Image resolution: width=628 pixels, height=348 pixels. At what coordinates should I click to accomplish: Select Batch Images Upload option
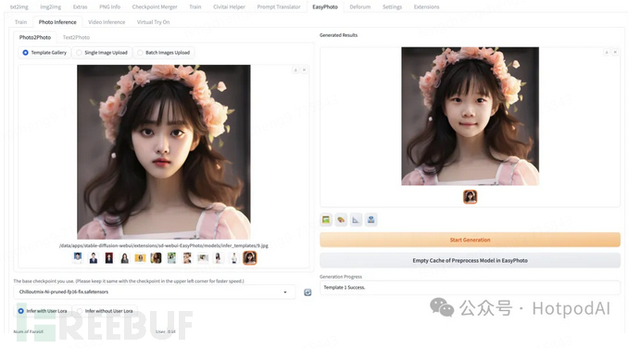164,53
